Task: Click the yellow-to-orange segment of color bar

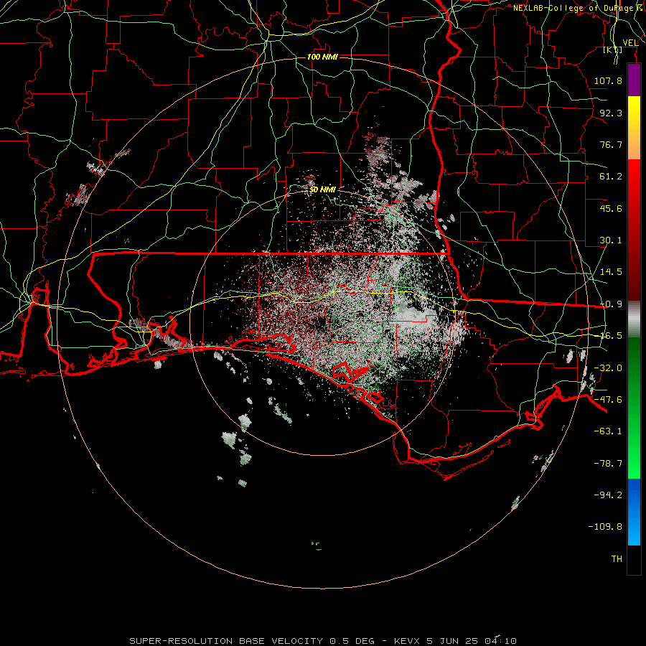Action: (x=634, y=128)
